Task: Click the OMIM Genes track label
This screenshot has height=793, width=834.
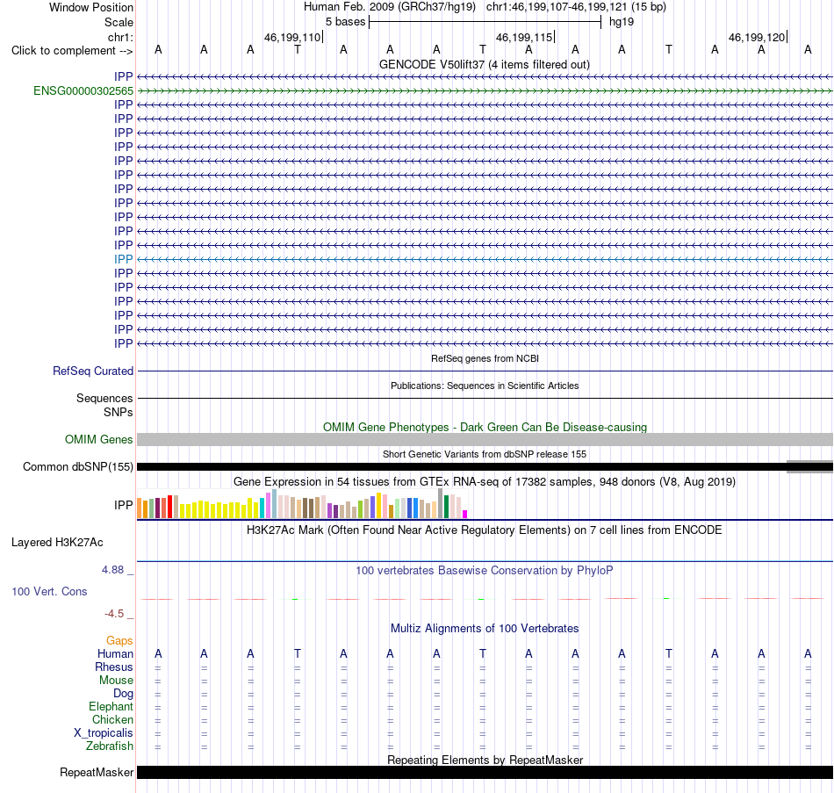Action: tap(99, 440)
